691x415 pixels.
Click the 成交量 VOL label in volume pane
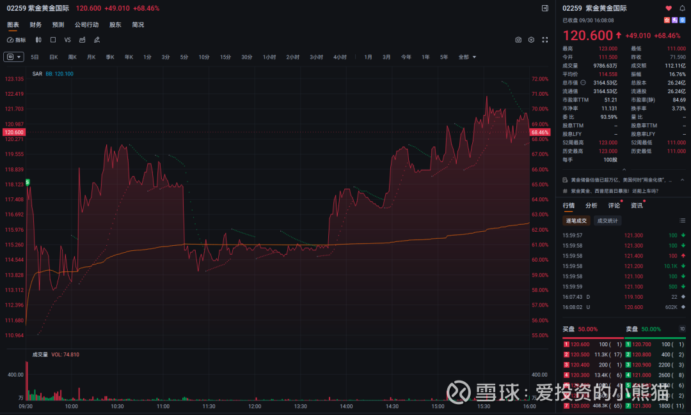pyautogui.click(x=56, y=354)
